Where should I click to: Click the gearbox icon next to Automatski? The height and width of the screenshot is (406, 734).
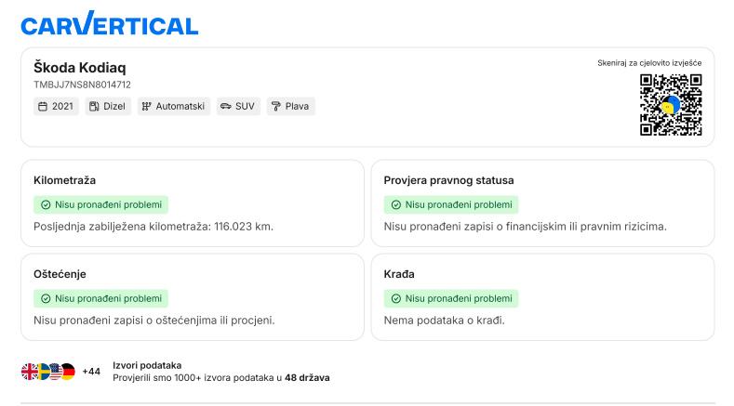[x=146, y=107]
